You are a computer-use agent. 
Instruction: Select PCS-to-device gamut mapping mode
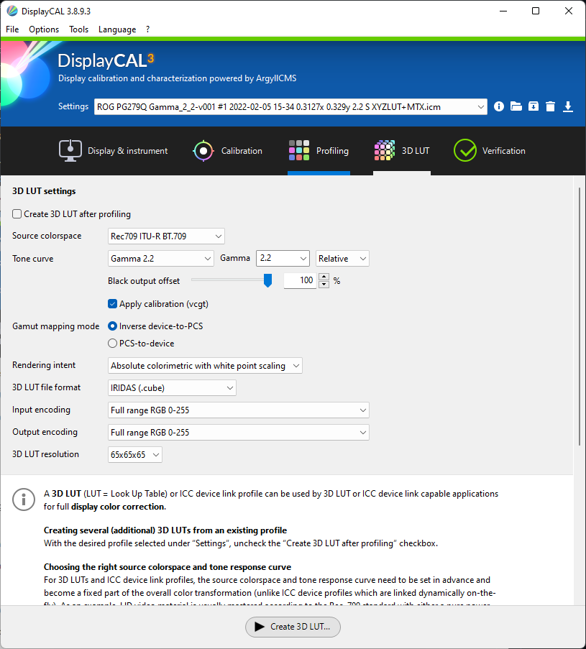tap(112, 344)
